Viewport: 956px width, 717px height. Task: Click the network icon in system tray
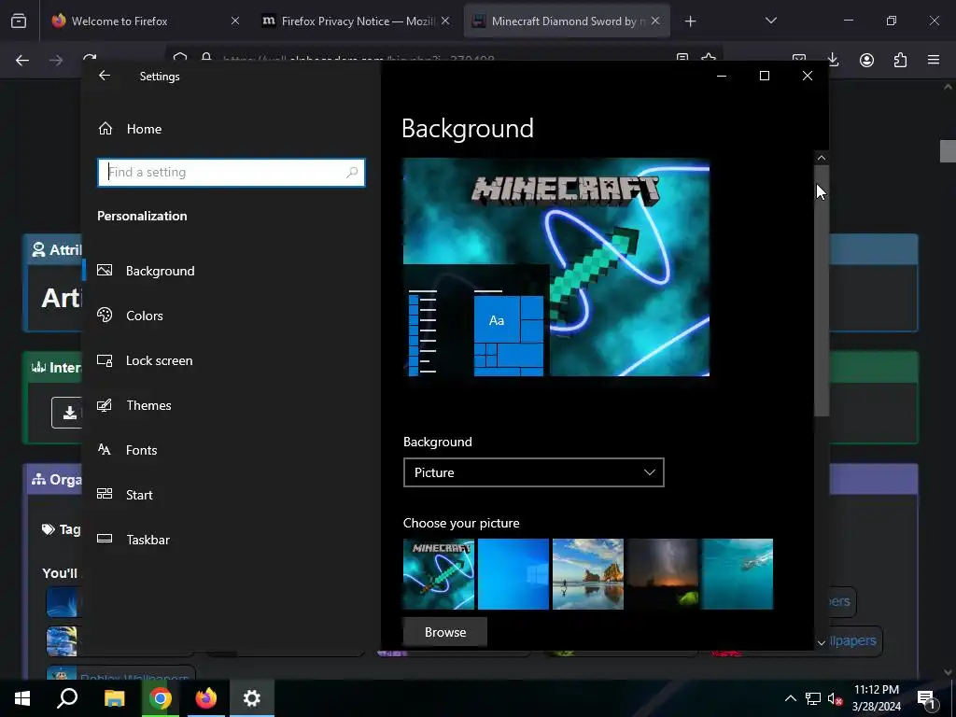pyautogui.click(x=813, y=698)
